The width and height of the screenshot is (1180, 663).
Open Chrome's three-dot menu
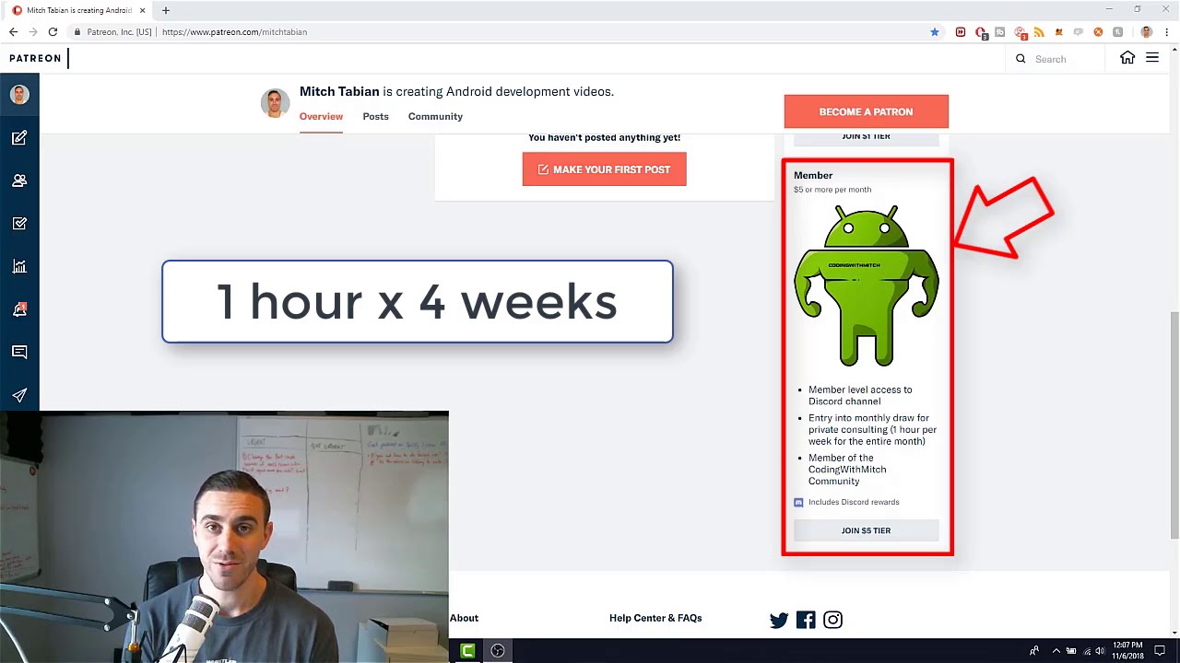[x=1167, y=32]
